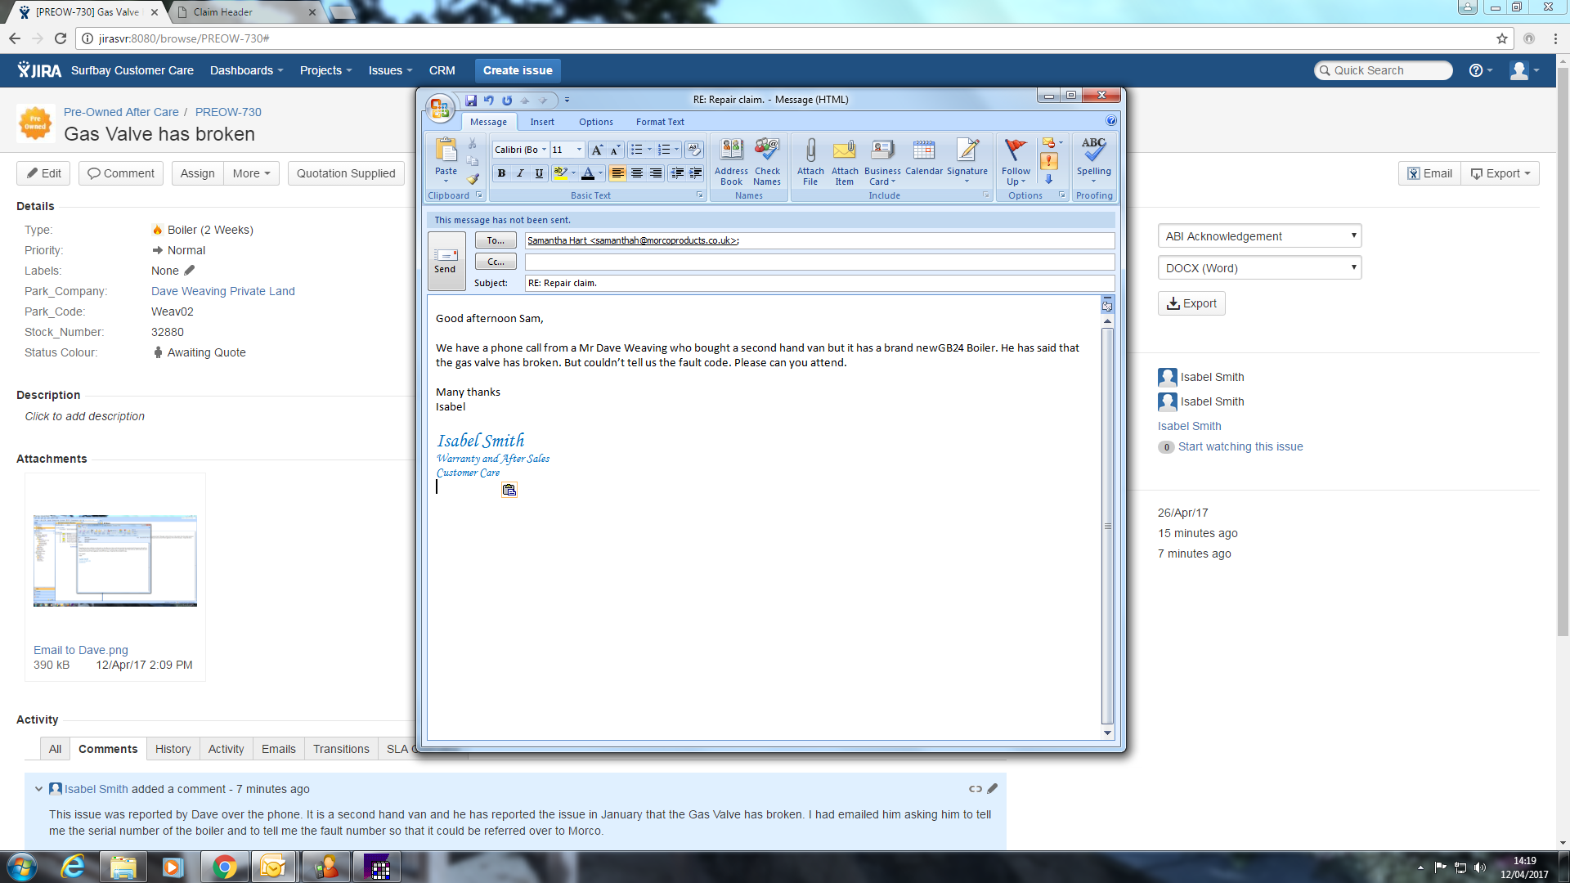Open Google Chrome from the taskbar
The width and height of the screenshot is (1570, 883).
223,867
